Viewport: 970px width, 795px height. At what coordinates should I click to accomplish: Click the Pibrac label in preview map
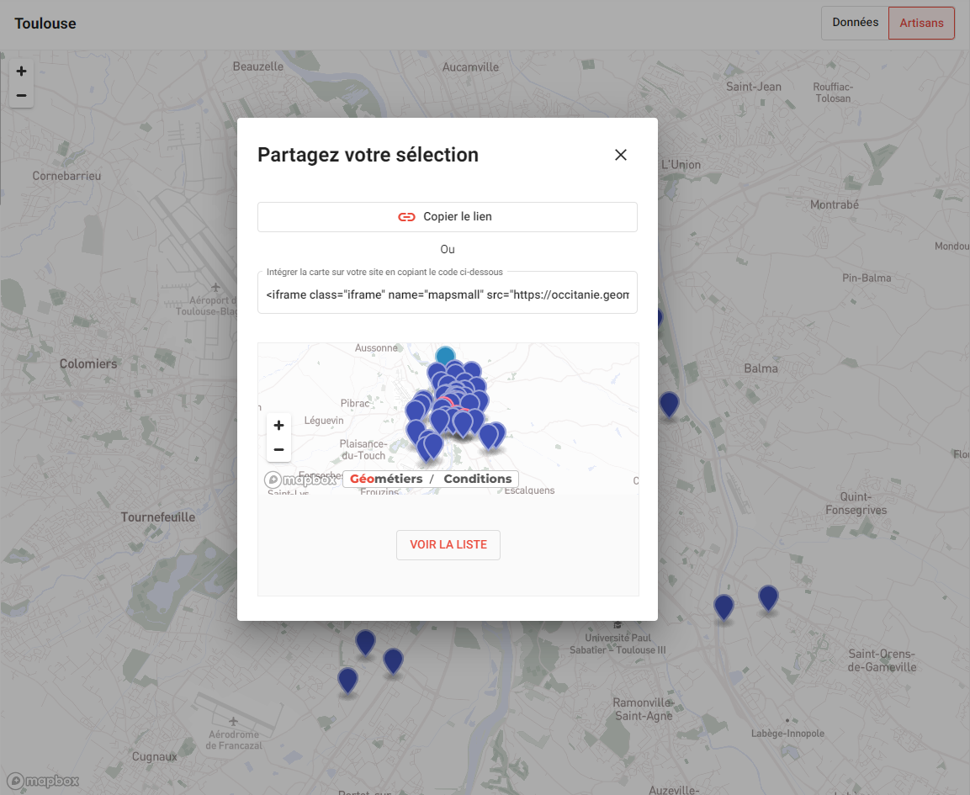(x=355, y=403)
